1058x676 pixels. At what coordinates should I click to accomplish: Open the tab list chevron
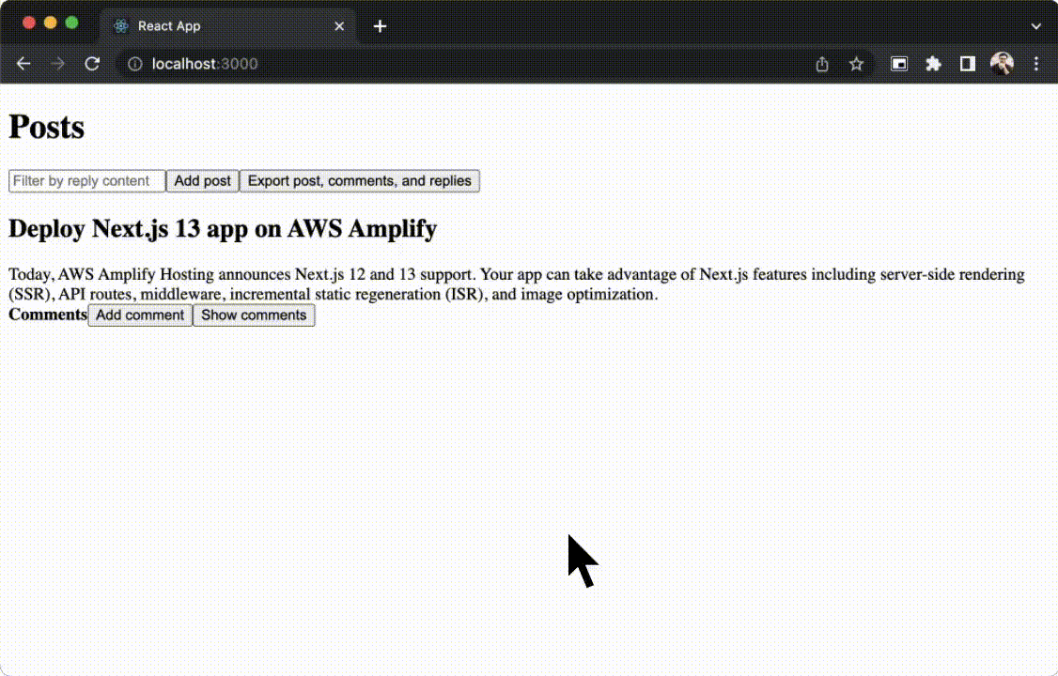click(1036, 26)
